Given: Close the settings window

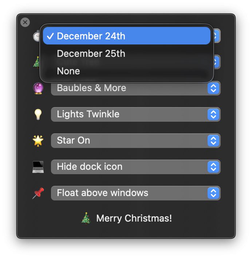Looking at the screenshot, I should [x=25, y=23].
